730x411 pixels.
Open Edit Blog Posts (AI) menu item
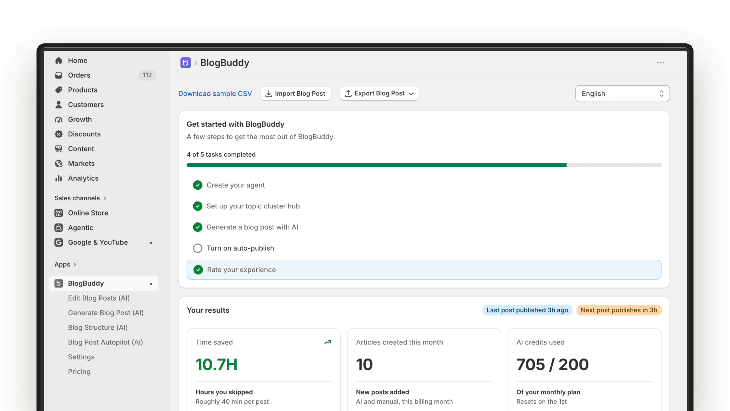point(99,298)
